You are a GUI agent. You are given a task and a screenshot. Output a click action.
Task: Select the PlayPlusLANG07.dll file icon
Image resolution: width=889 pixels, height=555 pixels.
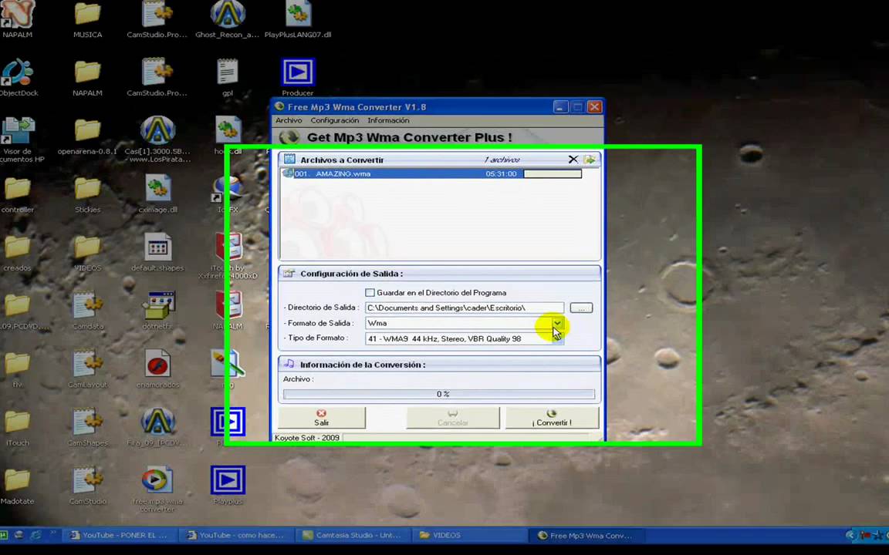298,14
